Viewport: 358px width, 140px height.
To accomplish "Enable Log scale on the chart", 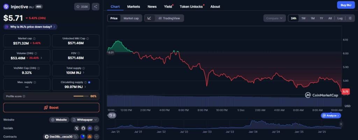I will tap(340, 18).
